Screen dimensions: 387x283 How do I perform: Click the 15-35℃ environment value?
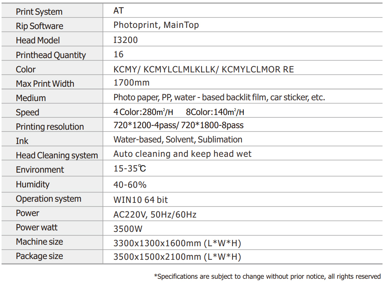(x=130, y=169)
